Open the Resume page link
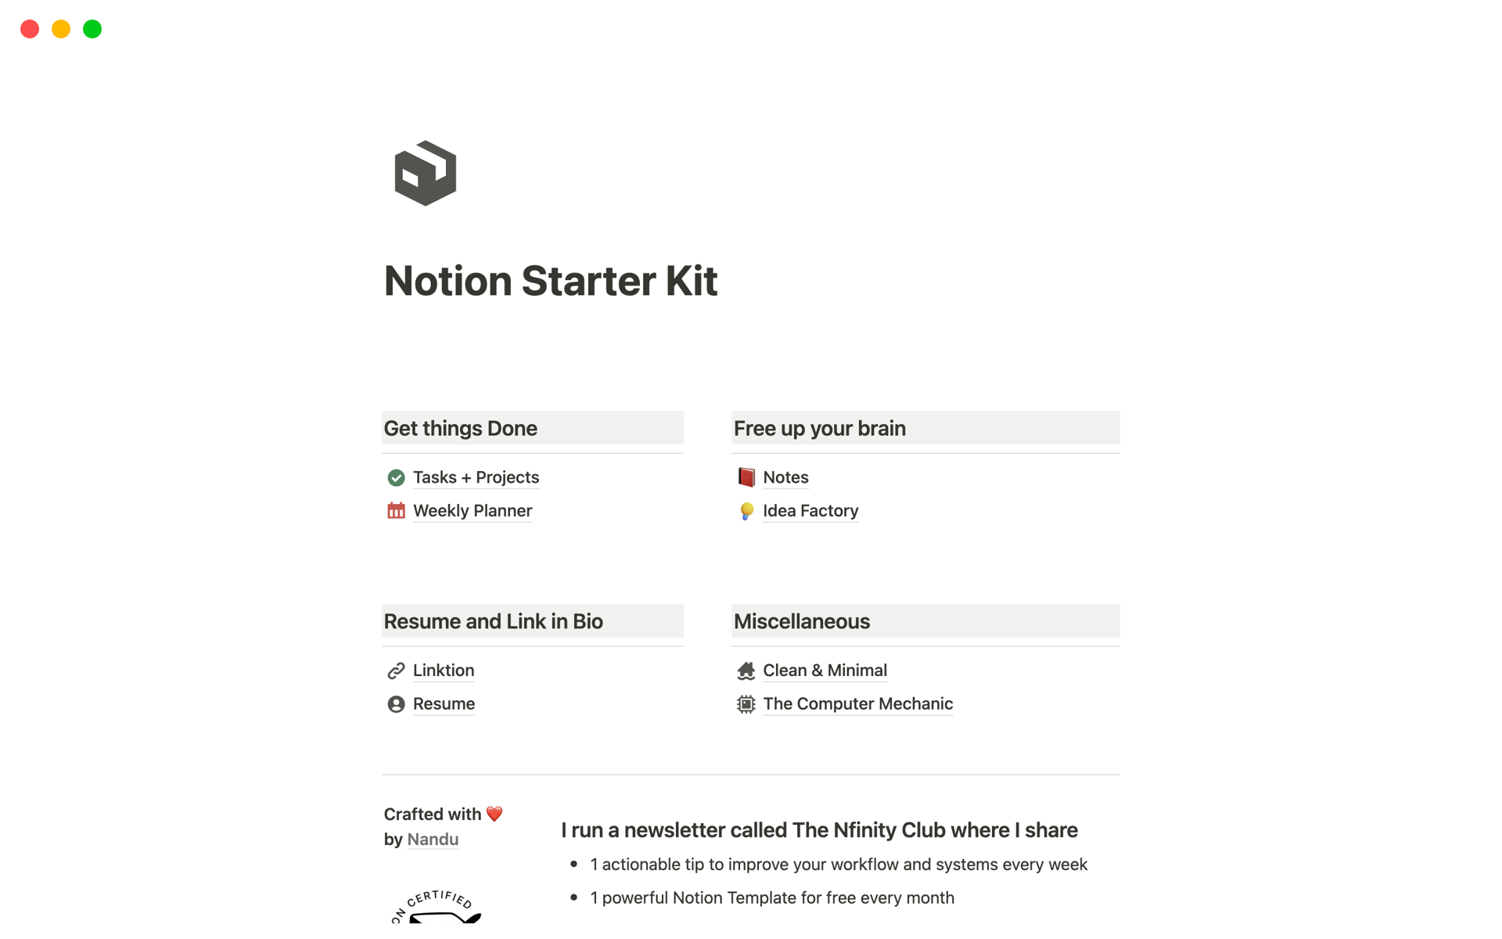Viewport: 1502px width, 939px height. pyautogui.click(x=444, y=704)
